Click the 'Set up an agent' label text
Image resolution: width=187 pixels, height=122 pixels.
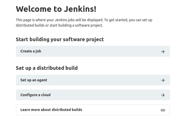pyautogui.click(x=34, y=80)
